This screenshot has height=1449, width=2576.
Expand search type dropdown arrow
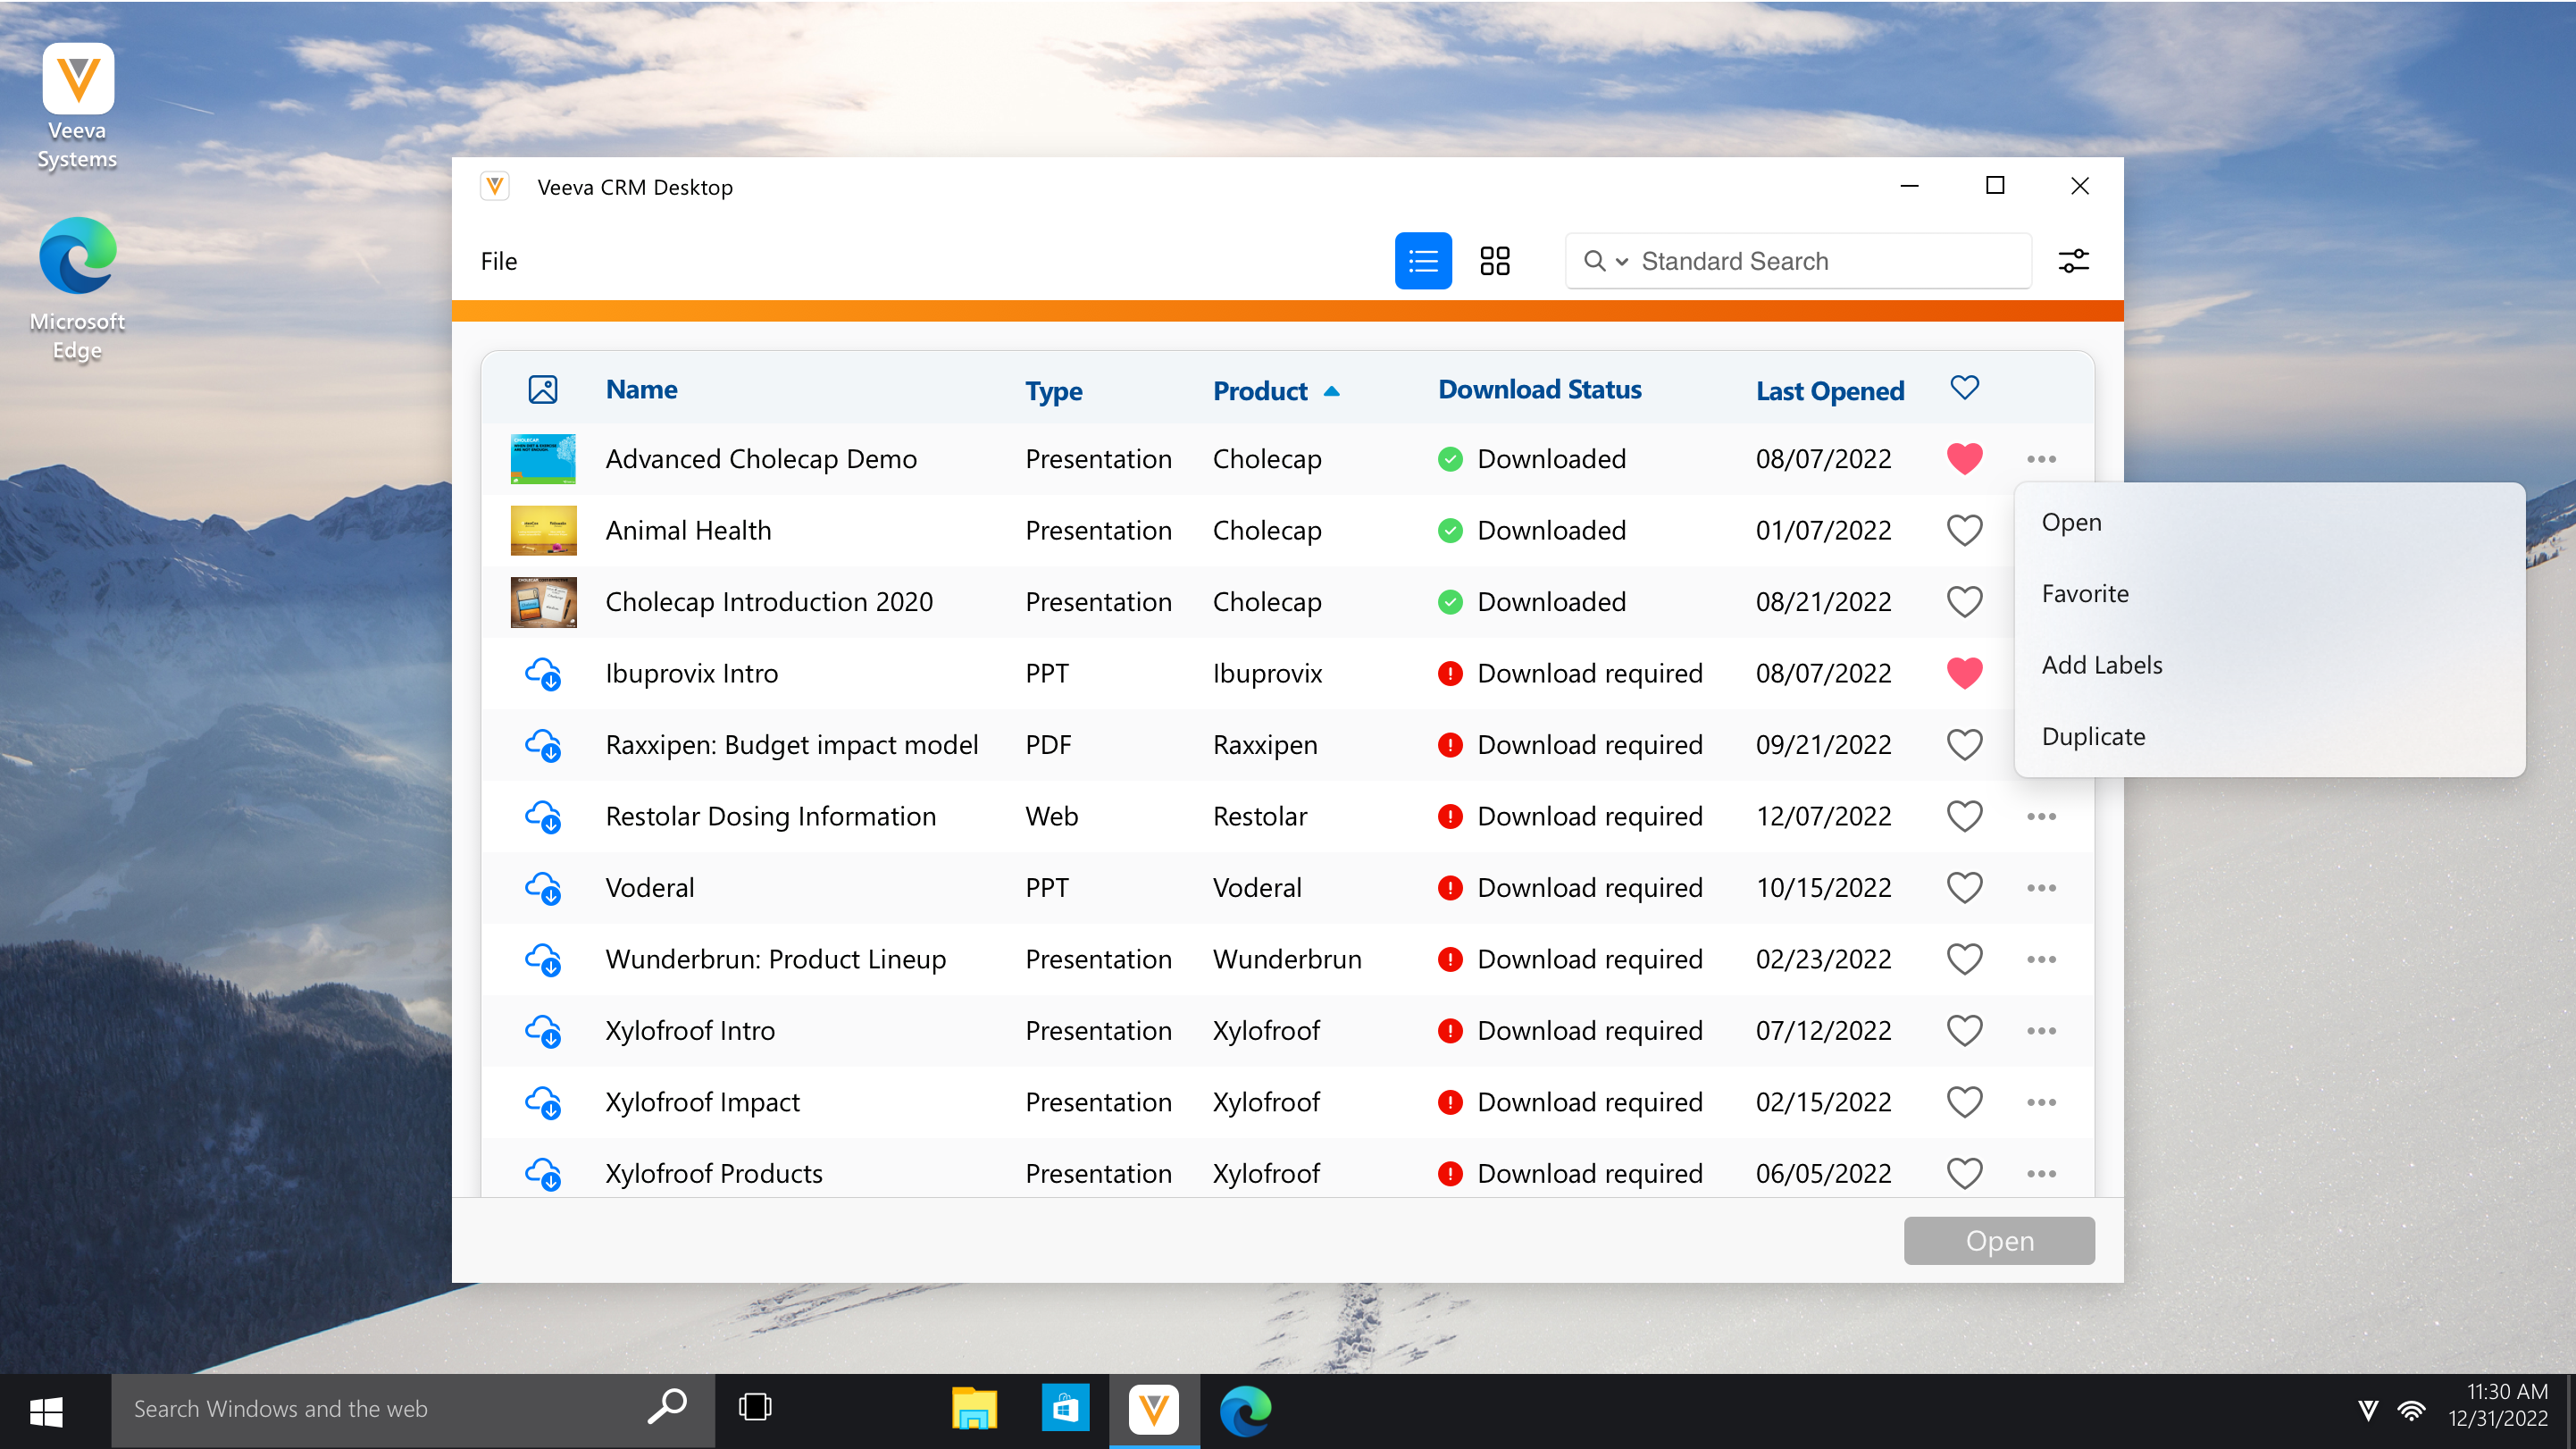1621,262
